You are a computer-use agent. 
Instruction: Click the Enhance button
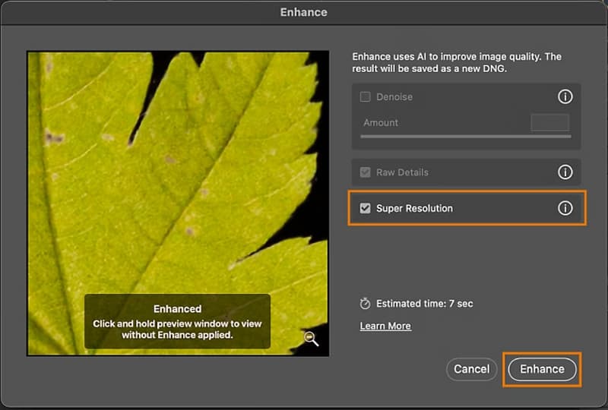click(542, 369)
